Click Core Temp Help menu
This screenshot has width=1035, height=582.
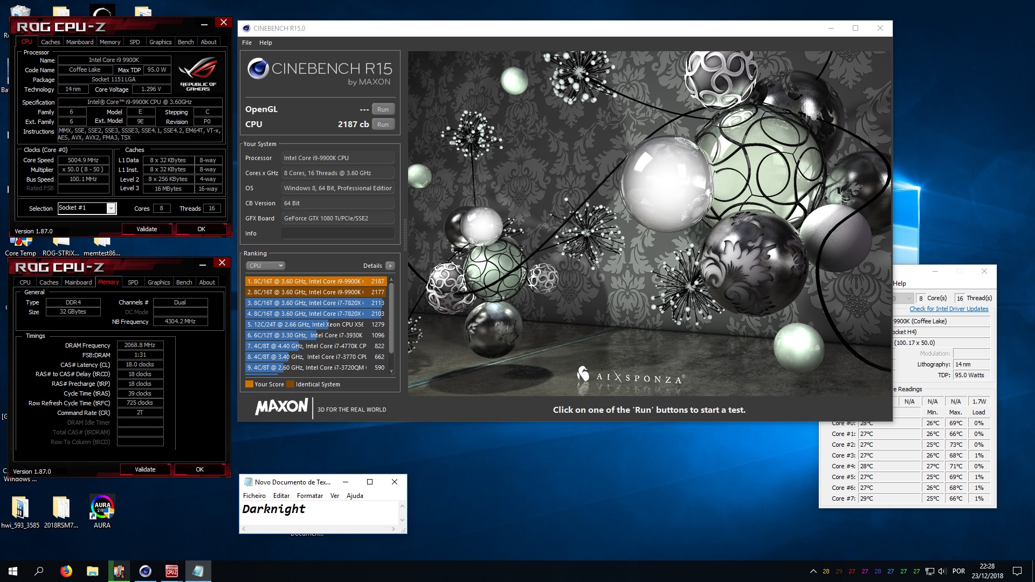click(900, 283)
